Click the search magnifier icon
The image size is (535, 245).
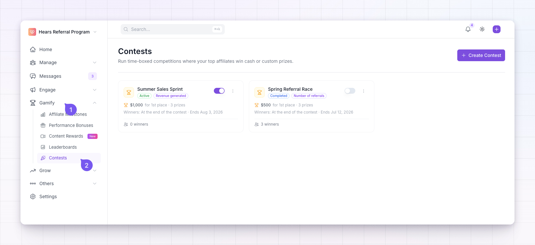pos(126,29)
